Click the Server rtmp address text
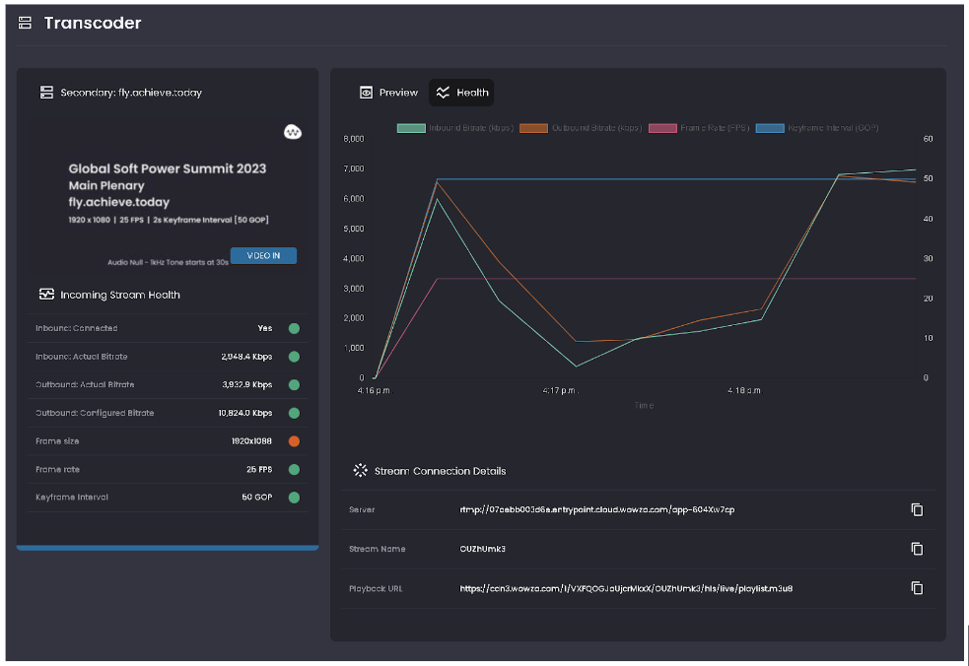The height and width of the screenshot is (666, 969). pos(596,509)
